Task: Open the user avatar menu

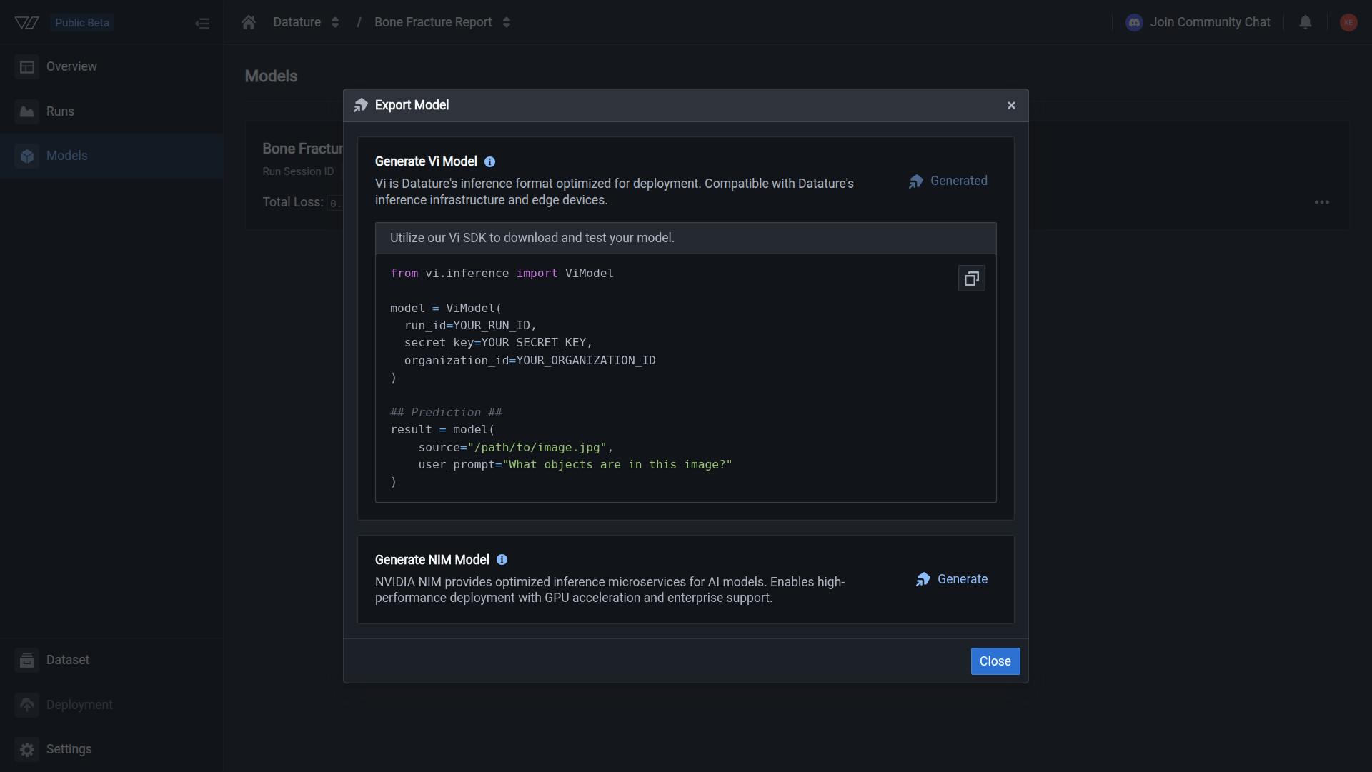Action: click(x=1348, y=22)
